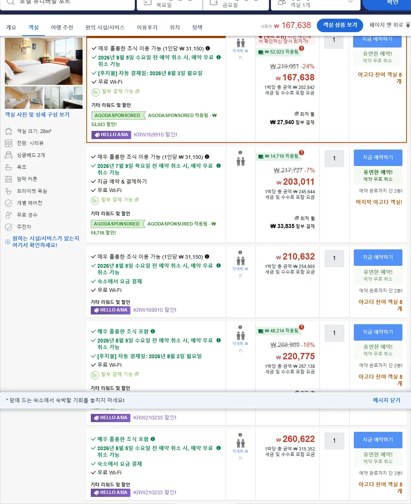Go to 이용후기 tab
The width and height of the screenshot is (411, 504).
pos(147,27)
